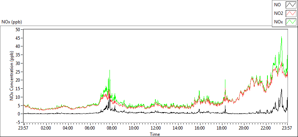Click the 25 ppb y-axis tick label
Viewport: 298px width, 137px height.
pos(18,72)
